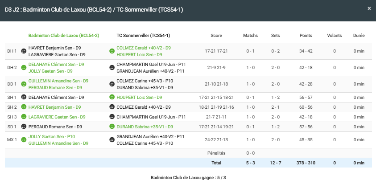Click green smiley beside HOUPERT Loic in SH 1

[112, 97]
